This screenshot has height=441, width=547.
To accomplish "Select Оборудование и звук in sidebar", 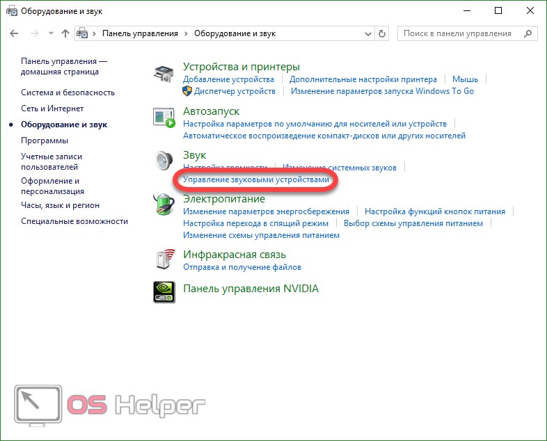I will [x=64, y=125].
